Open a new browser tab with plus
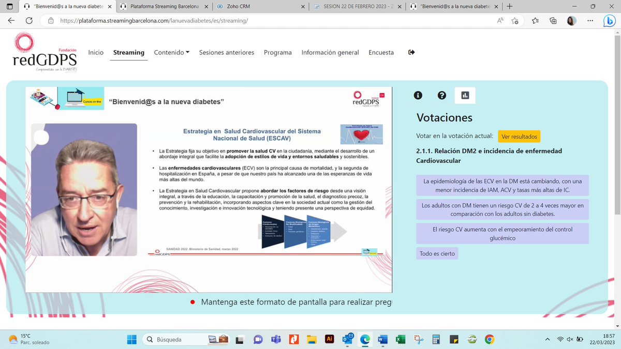Screen dimensions: 621x349 pyautogui.click(x=510, y=7)
